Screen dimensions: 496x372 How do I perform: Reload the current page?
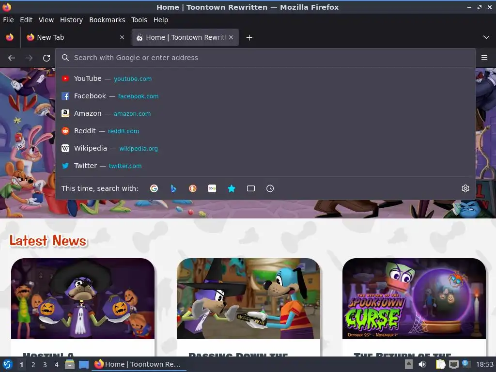46,58
